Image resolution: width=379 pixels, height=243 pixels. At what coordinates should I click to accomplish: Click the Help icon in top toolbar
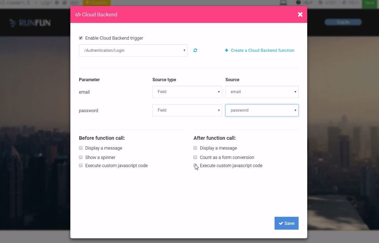298,3
